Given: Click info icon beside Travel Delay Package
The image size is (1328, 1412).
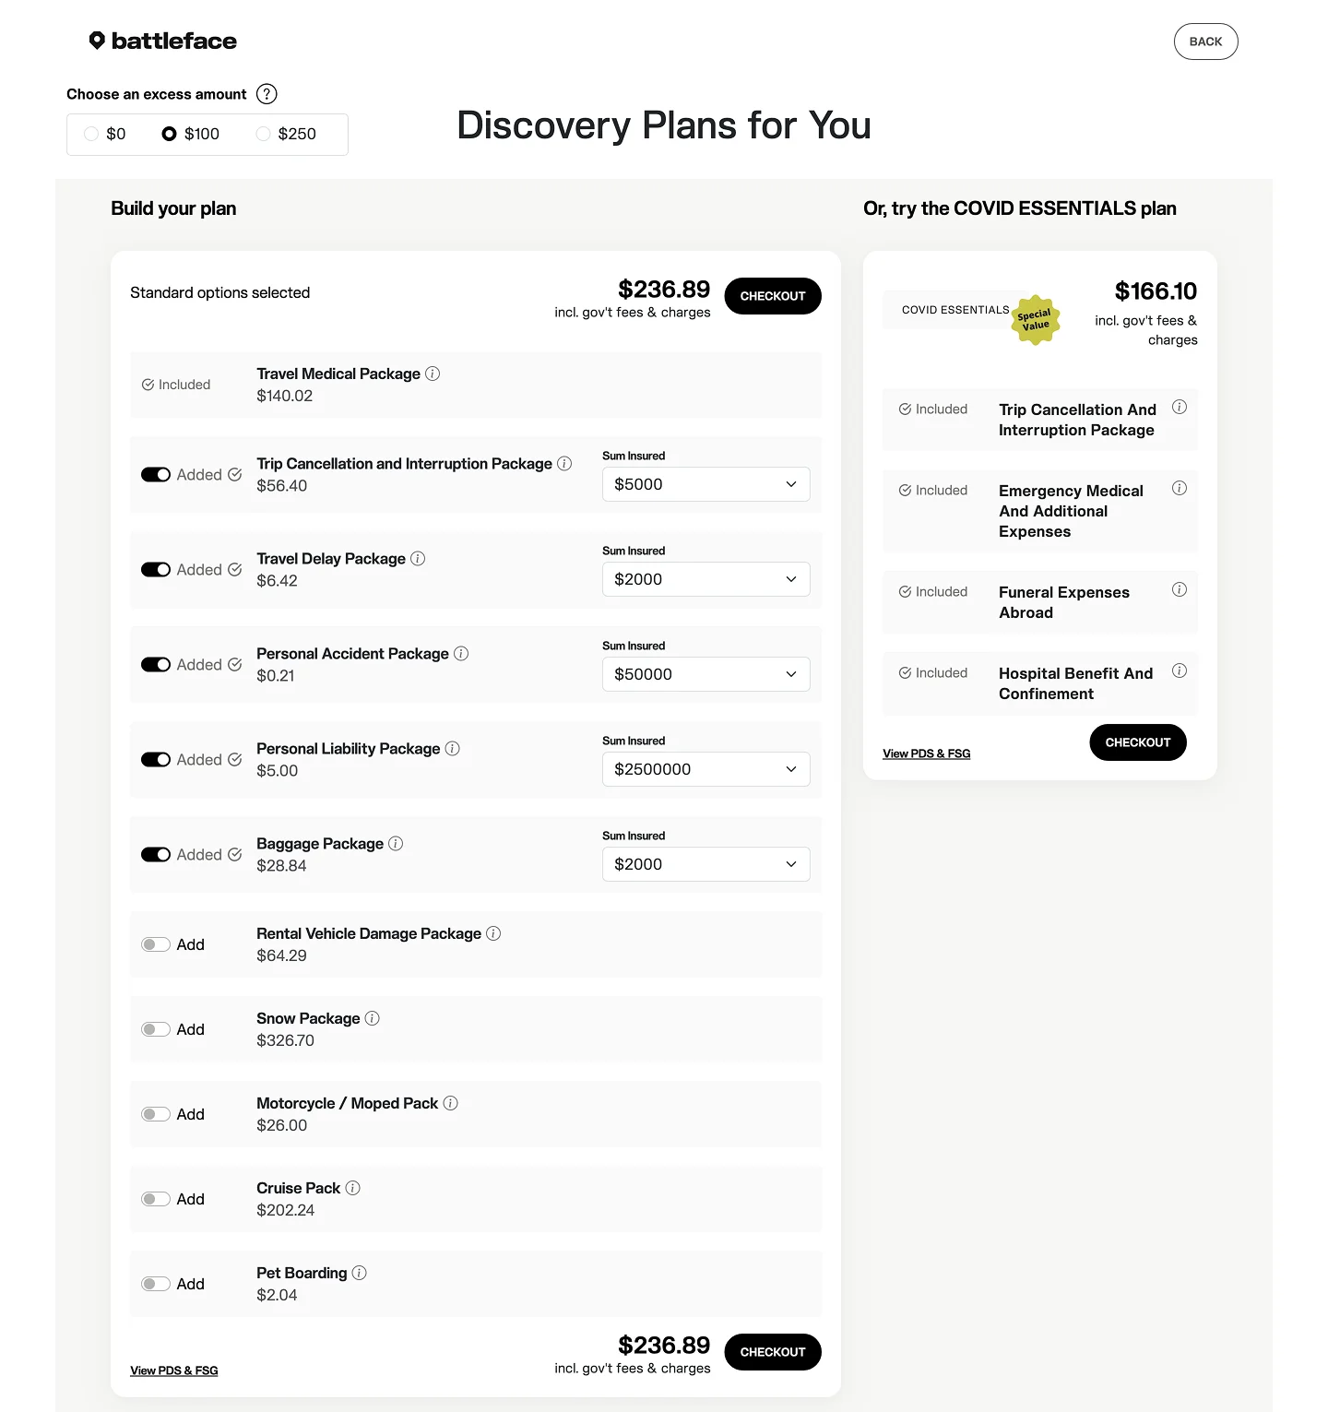Looking at the screenshot, I should point(418,558).
